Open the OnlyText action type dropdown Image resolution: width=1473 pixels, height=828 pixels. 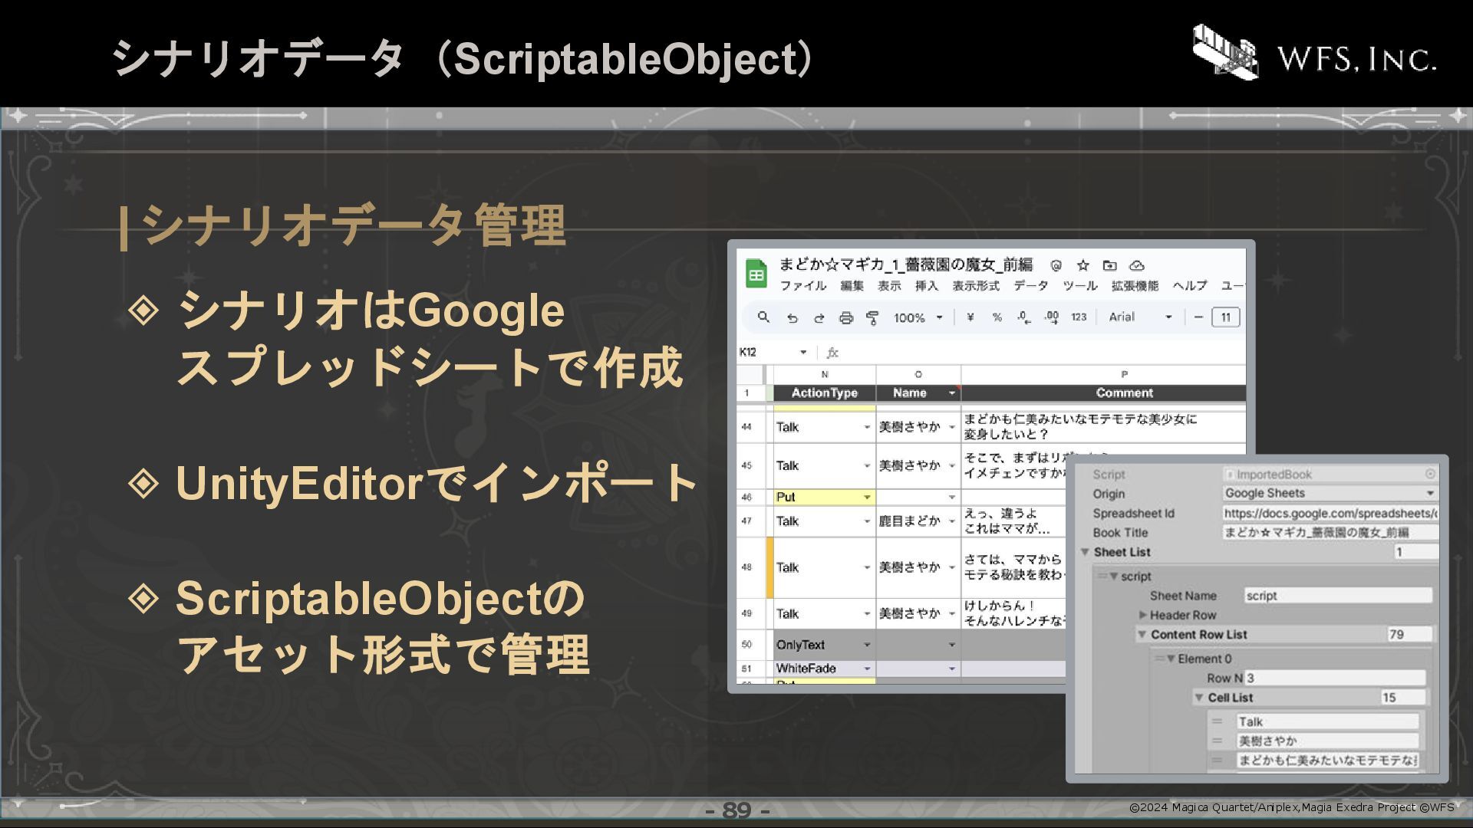(868, 646)
